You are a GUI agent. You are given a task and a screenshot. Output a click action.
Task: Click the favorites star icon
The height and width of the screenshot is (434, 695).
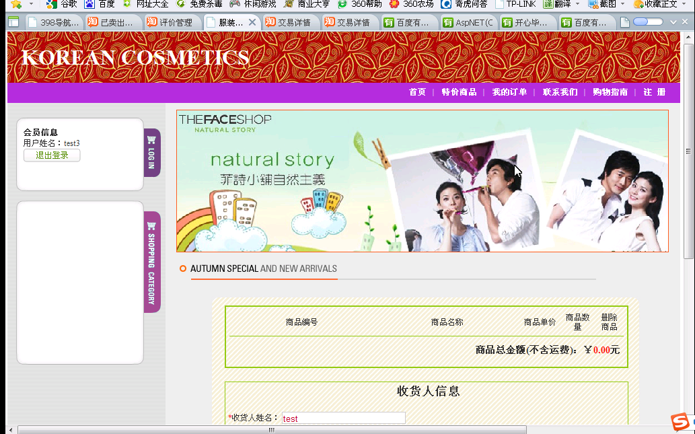click(16, 4)
